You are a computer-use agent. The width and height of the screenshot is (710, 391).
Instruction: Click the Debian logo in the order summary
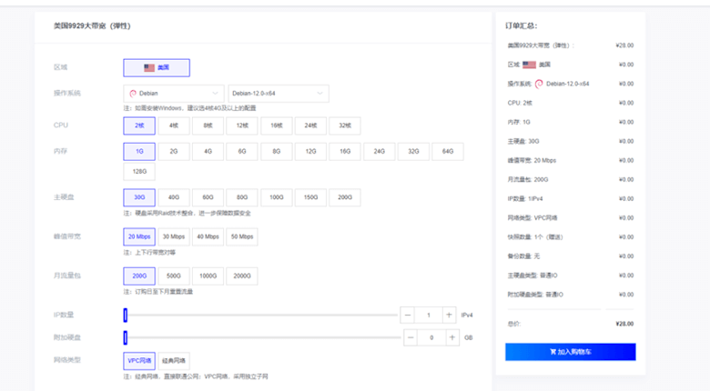[x=539, y=84]
